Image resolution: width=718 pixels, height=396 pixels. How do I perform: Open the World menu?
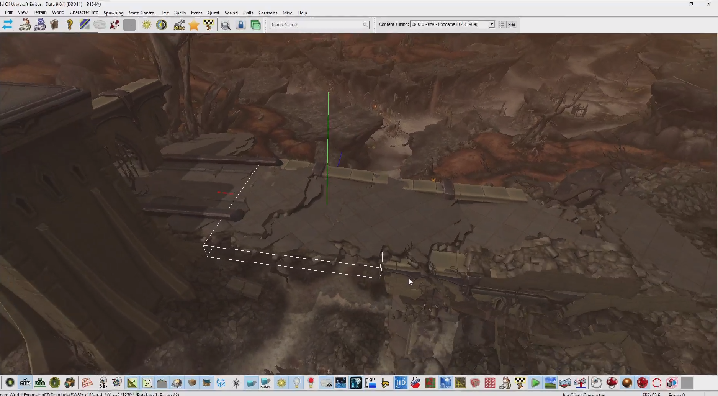coord(58,13)
